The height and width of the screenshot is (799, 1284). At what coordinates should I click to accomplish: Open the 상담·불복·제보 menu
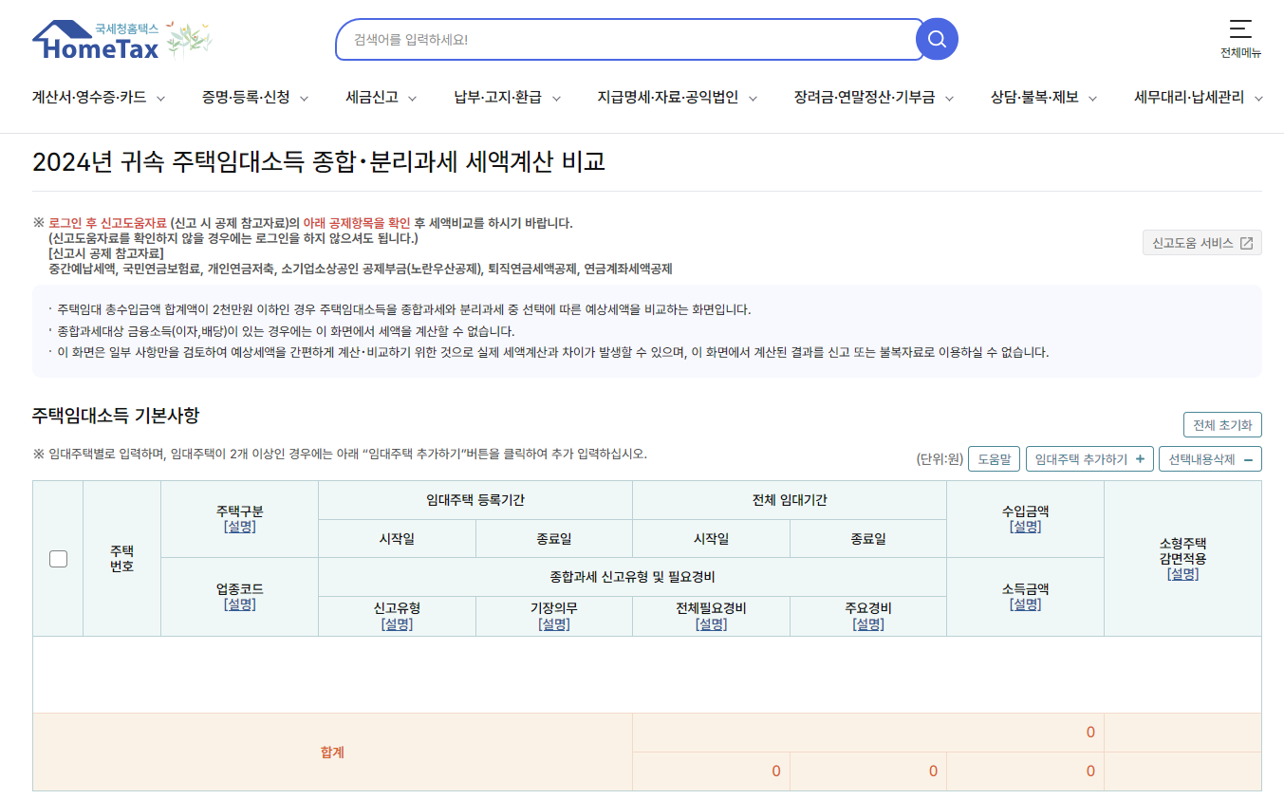pyautogui.click(x=1034, y=97)
